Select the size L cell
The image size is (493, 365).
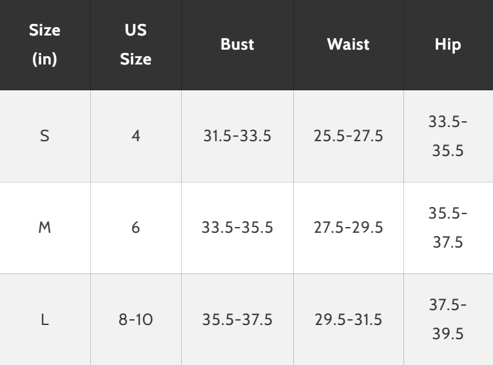[x=44, y=319]
